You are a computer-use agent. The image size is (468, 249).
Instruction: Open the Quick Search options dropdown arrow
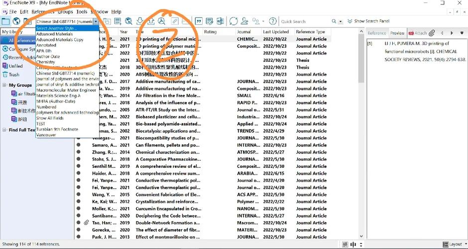coord(341,21)
